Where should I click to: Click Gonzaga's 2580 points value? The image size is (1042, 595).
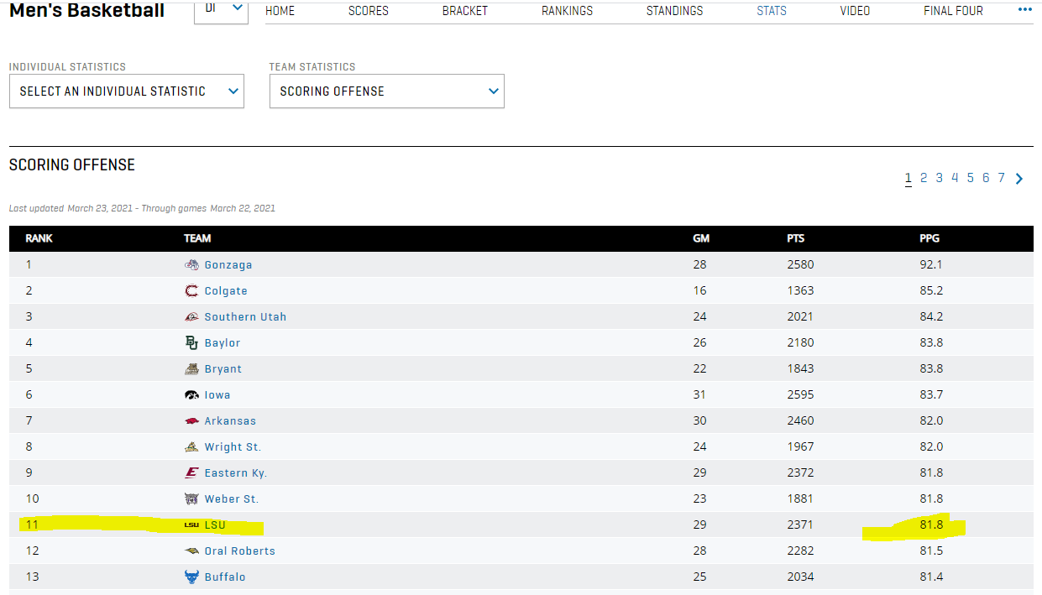tap(800, 265)
